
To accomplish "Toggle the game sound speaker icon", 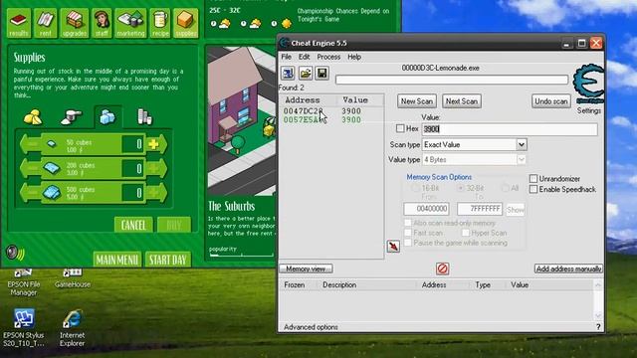I will [15, 253].
